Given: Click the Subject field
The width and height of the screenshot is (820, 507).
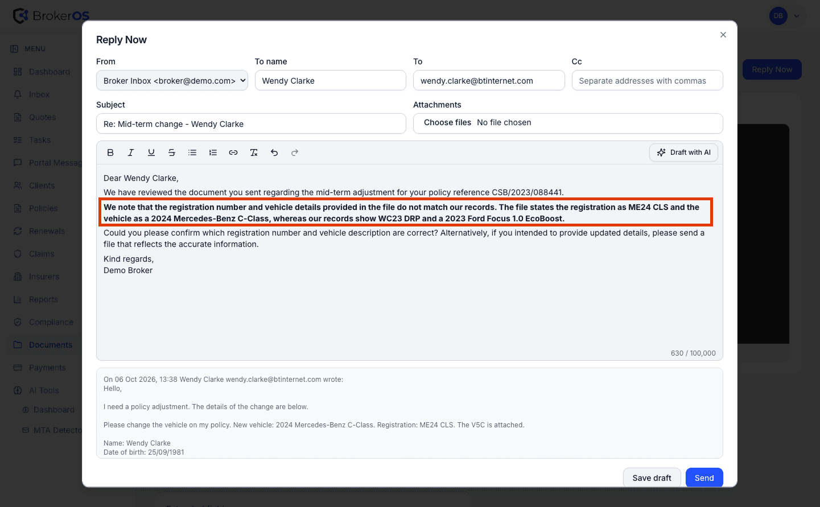Looking at the screenshot, I should pyautogui.click(x=251, y=123).
